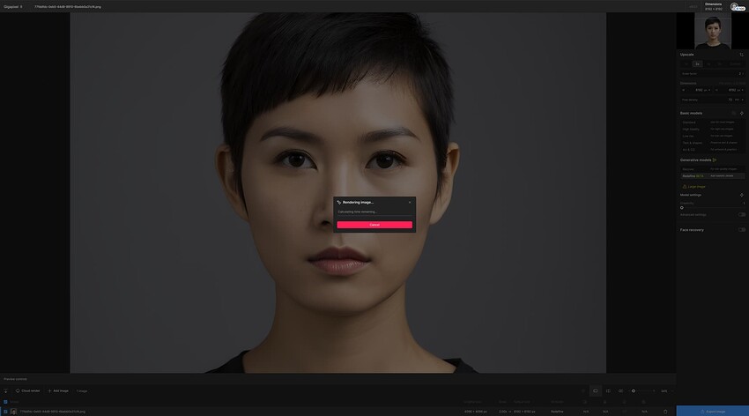Delete the file with the trash icon
Viewport: 749px width, 416px height.
coord(665,412)
